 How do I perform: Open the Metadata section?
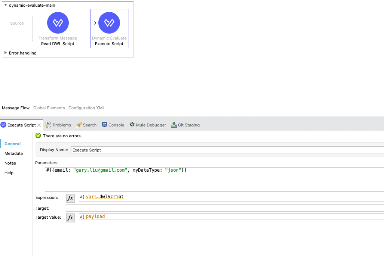tap(13, 153)
